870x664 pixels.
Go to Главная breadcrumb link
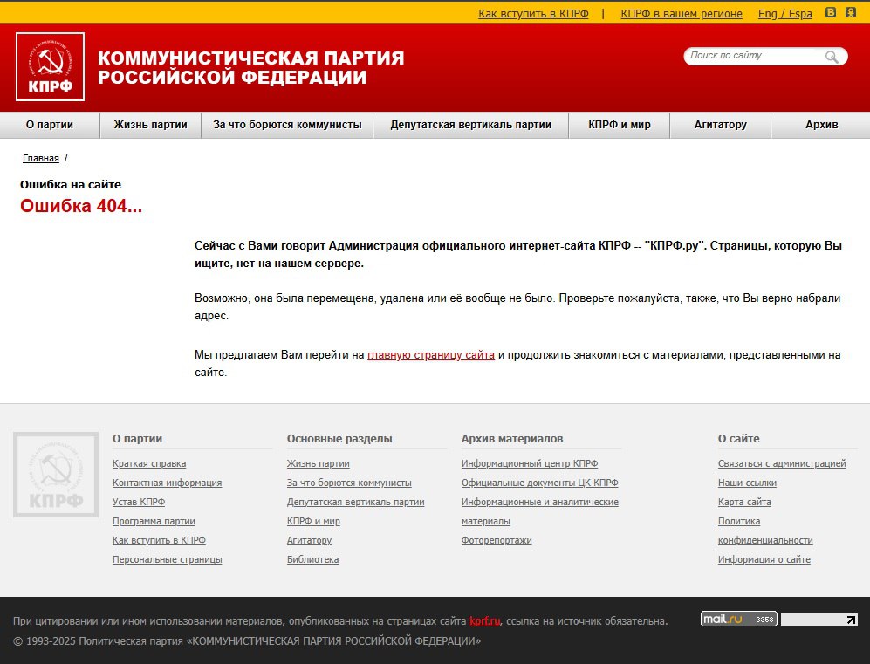click(40, 158)
